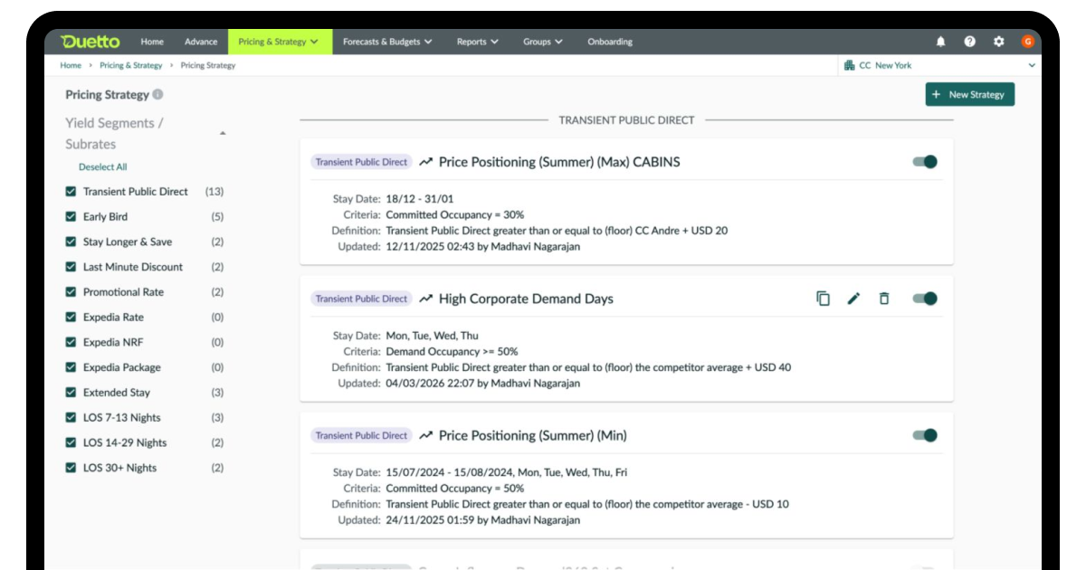Uncheck the LOS 14-29 Nights checkbox
The width and height of the screenshot is (1086, 570).
(71, 442)
